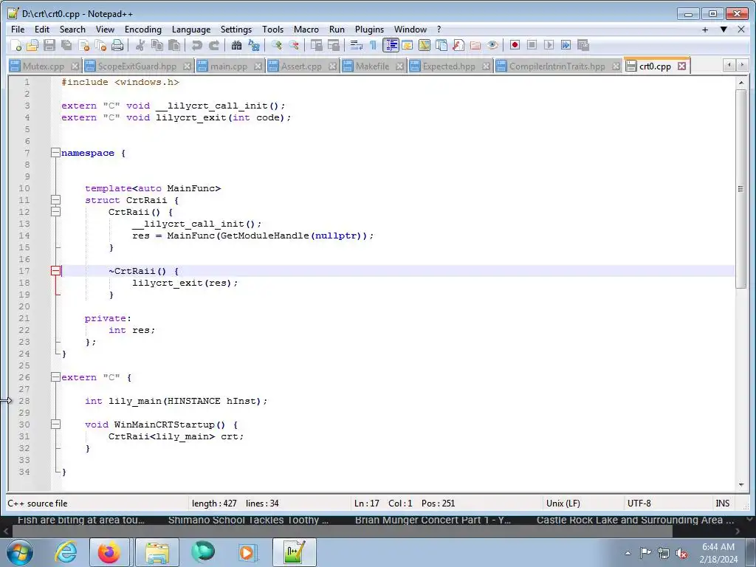This screenshot has width=756, height=567.
Task: Open Folder as Workspace icon
Action: (475, 45)
